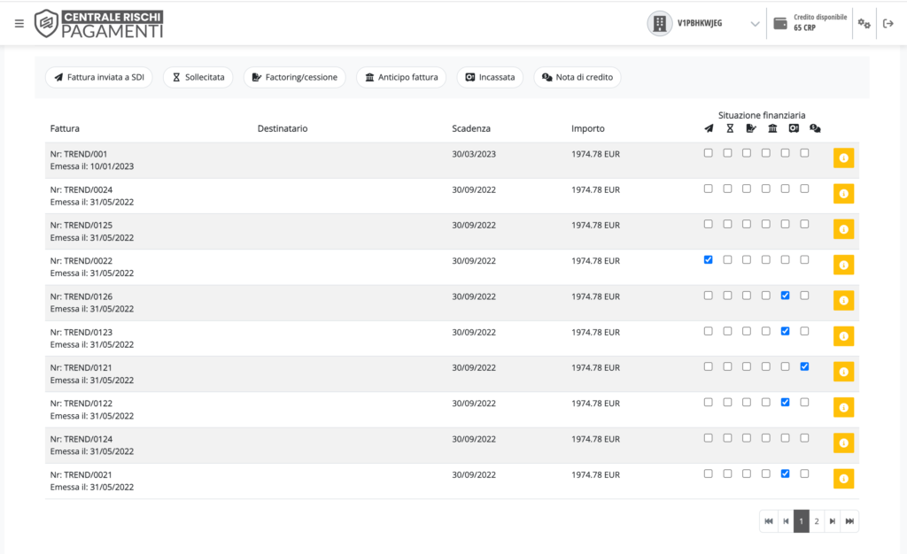Open info for invoice TREND/0123
The image size is (907, 554).
click(x=843, y=336)
